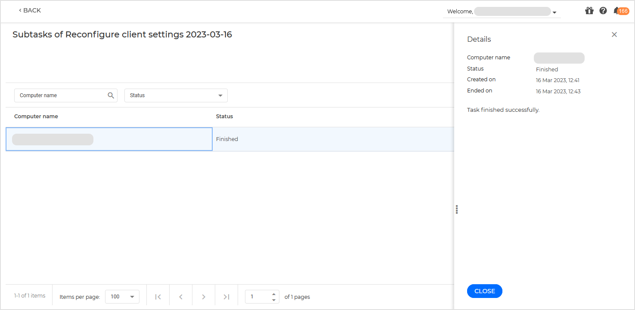Open the help icon
This screenshot has height=310, width=635.
[x=603, y=10]
